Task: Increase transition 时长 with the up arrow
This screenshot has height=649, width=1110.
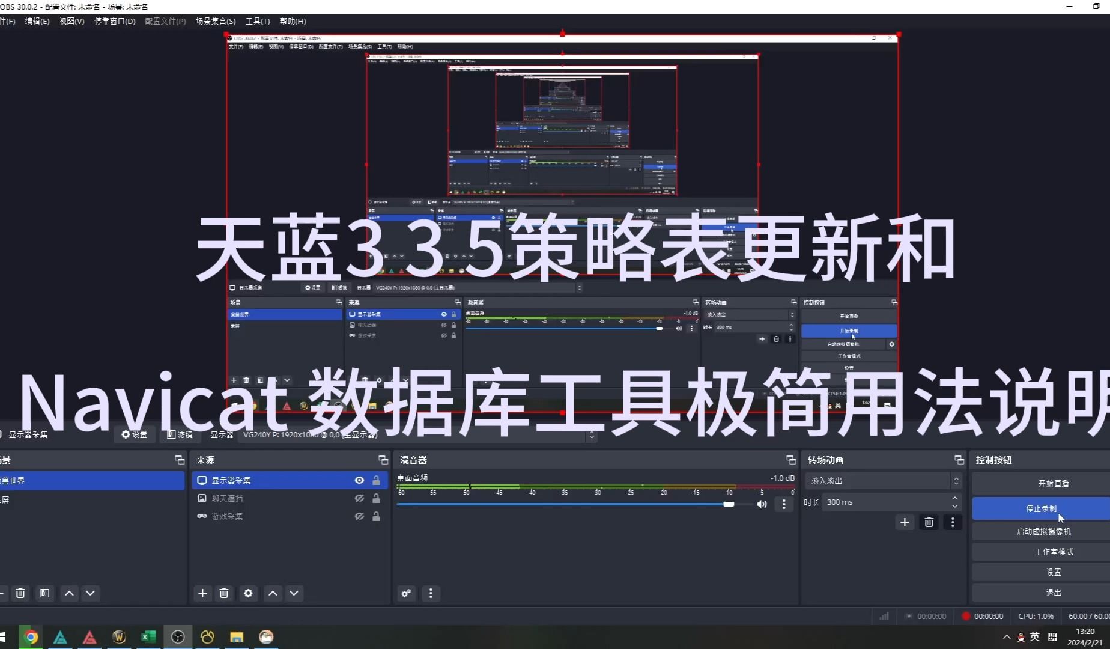Action: pos(955,498)
